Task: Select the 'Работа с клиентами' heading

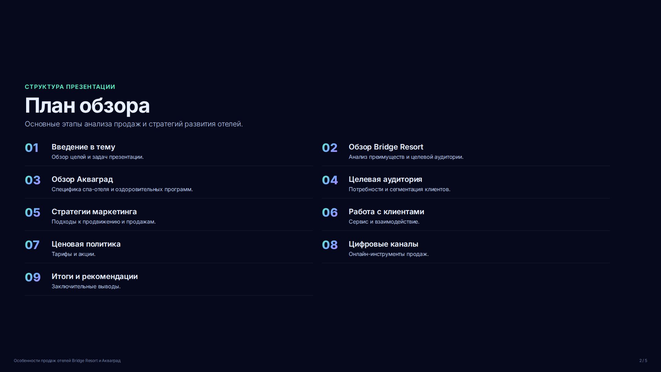Action: coord(386,212)
